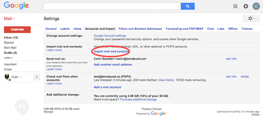Open the notifications bell
The image size is (263, 121).
click(x=246, y=6)
